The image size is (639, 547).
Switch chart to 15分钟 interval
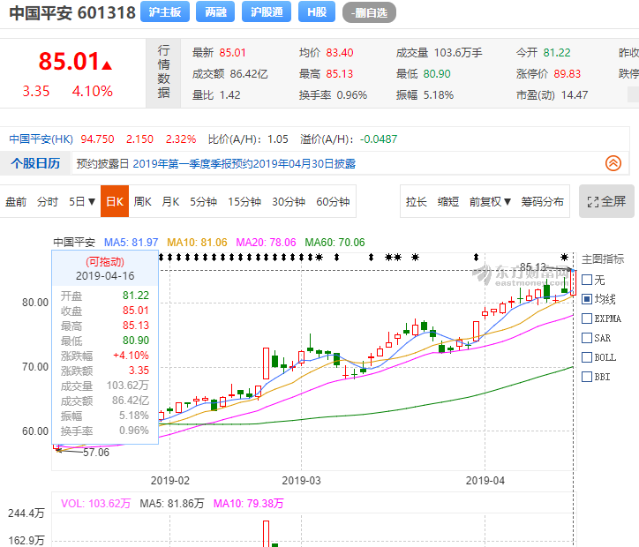point(244,202)
